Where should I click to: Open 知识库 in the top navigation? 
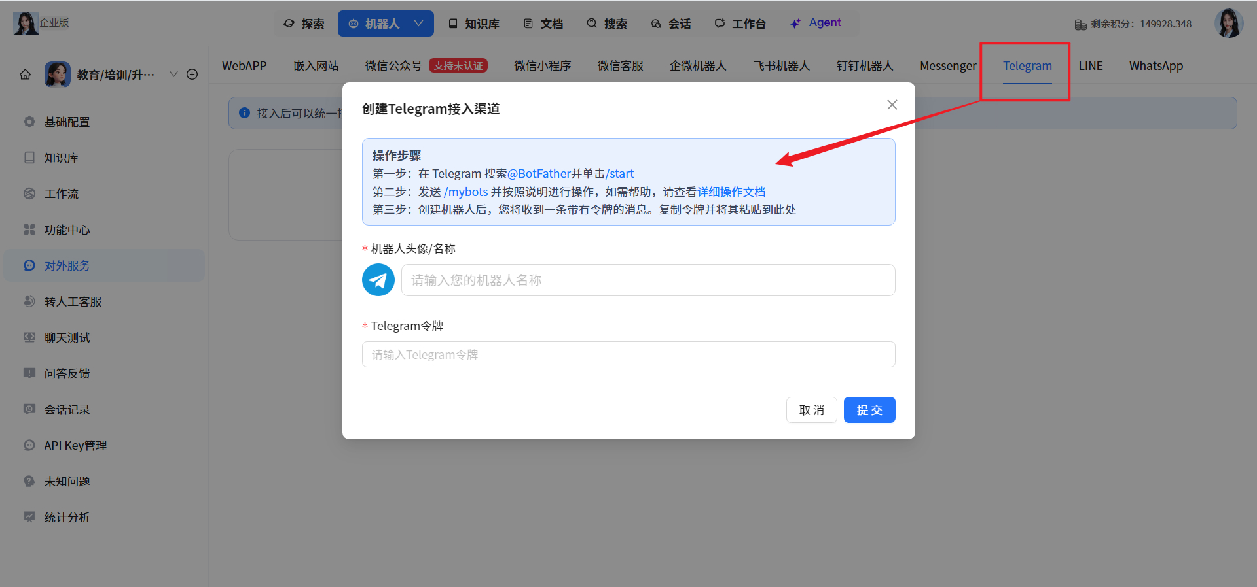(474, 24)
